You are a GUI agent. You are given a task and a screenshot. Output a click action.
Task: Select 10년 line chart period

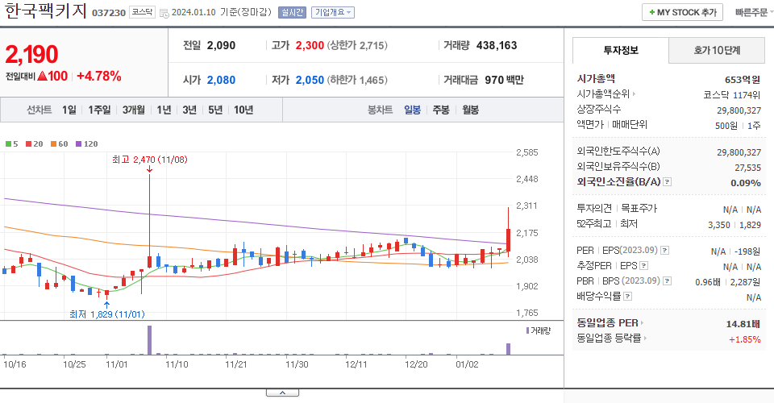coord(243,110)
